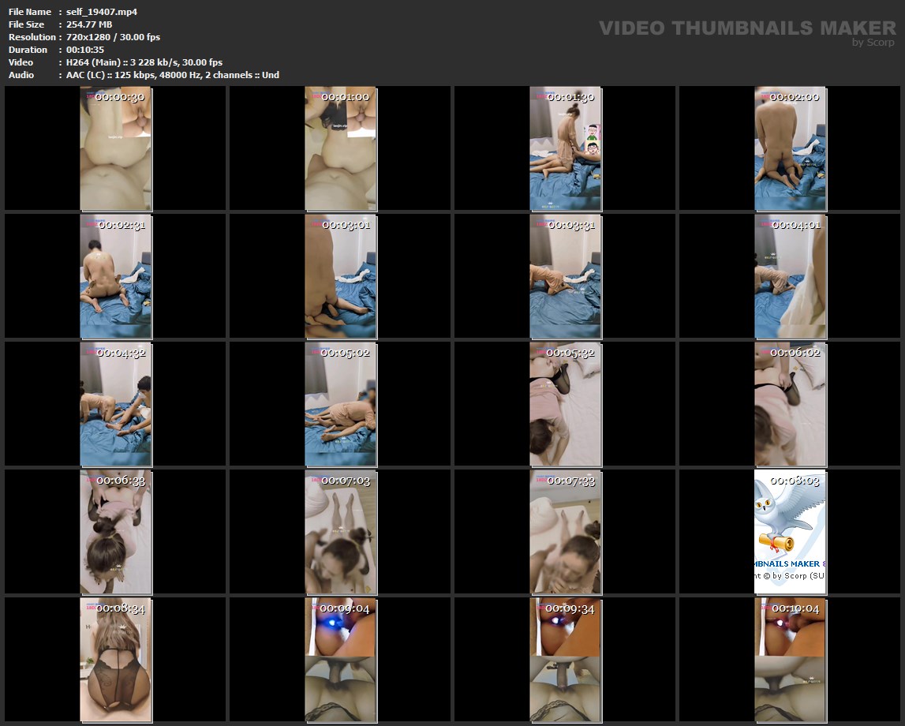Select the frame labeled 00:01:00

[x=341, y=148]
